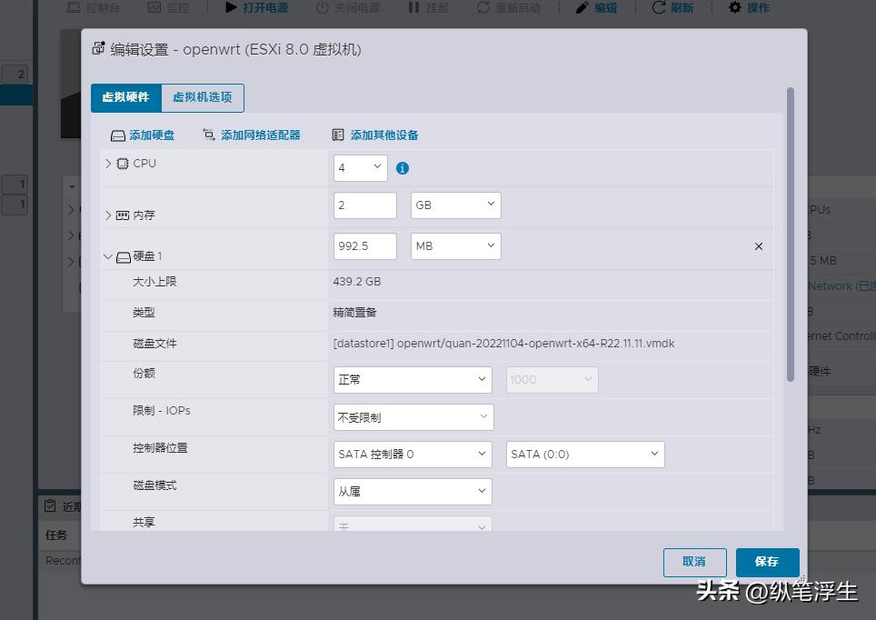Select the 虚拟硬件 tab

click(x=125, y=97)
